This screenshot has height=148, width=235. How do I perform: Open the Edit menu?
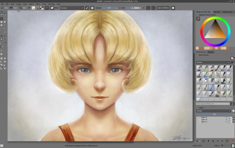[x=7, y=4]
